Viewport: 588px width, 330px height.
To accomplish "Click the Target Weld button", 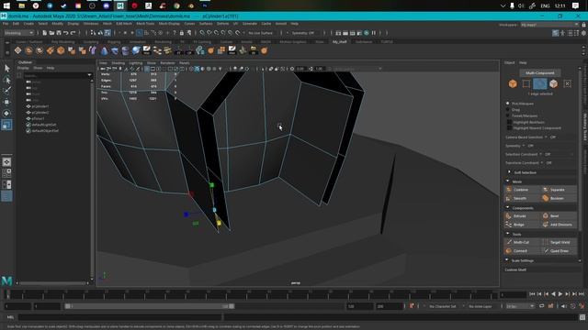I will point(559,242).
